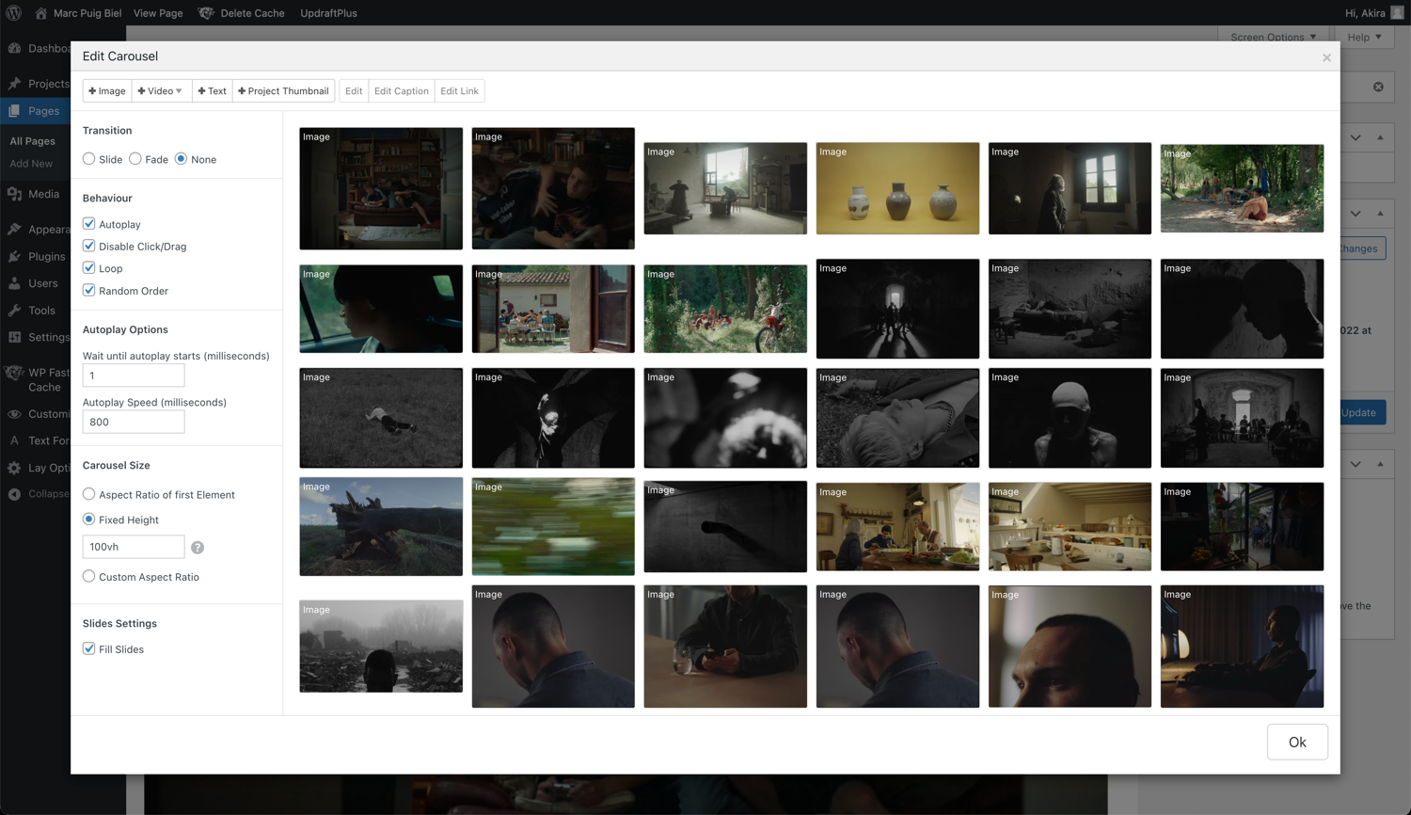Select the WP Fast Cache sidebar icon
The width and height of the screenshot is (1411, 815).
[x=15, y=373]
